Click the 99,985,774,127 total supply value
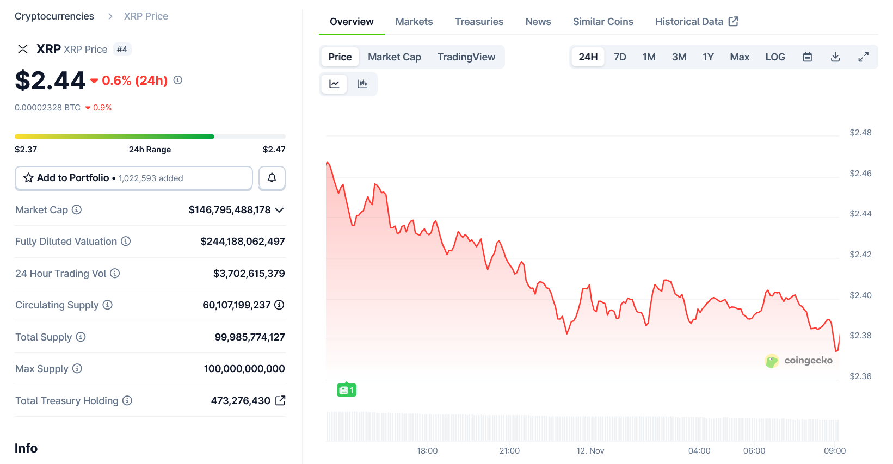 [250, 337]
